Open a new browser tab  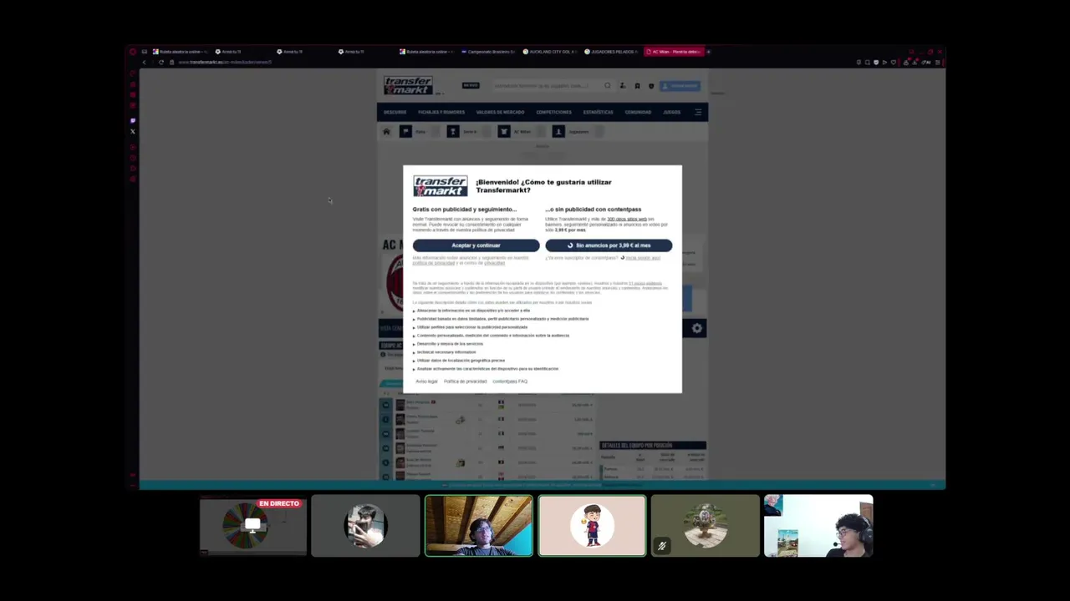[709, 52]
